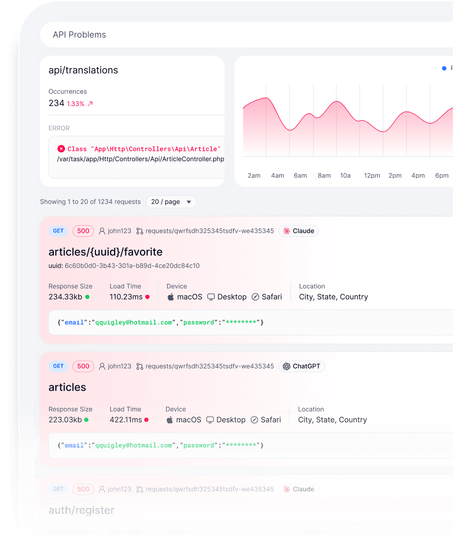
Task: Click JSON payload box in favorite request
Action: [250, 323]
